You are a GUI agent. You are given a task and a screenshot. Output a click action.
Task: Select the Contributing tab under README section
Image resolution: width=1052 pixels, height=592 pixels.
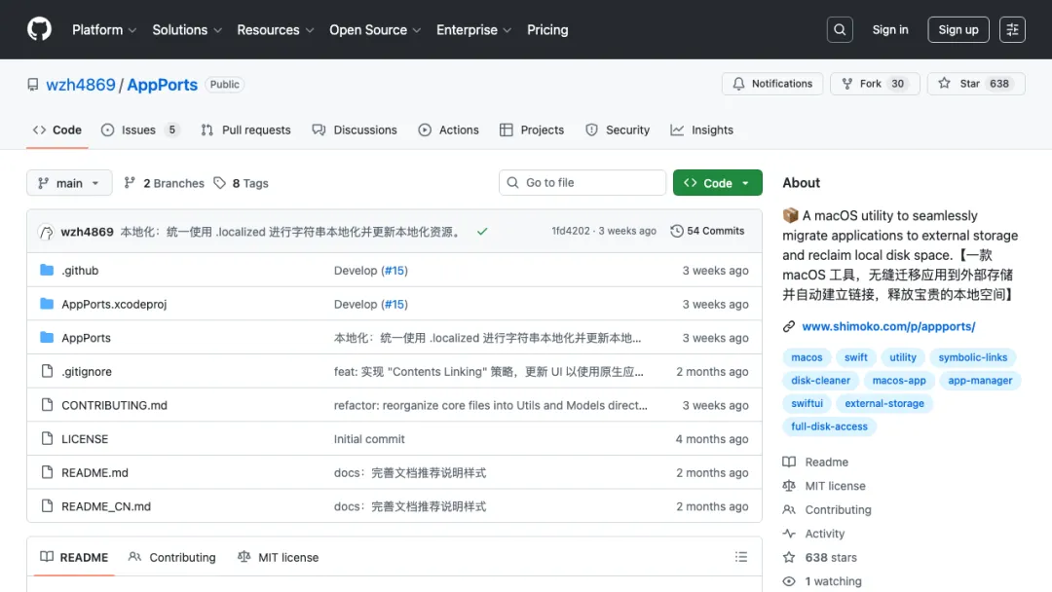click(x=171, y=557)
